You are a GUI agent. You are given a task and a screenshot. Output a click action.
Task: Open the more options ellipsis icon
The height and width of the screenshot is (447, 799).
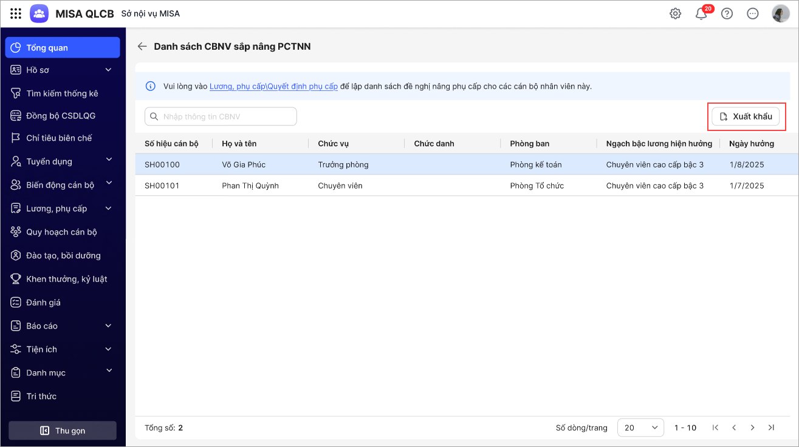(753, 13)
